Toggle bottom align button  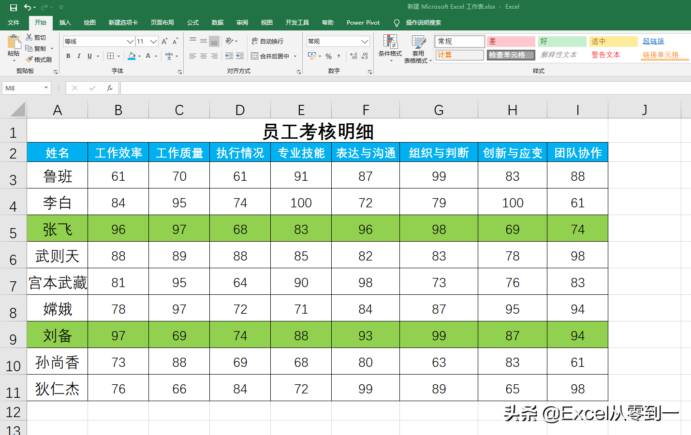tap(214, 41)
